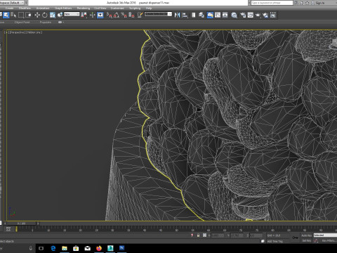337x253 pixels.
Task: Open the Modifiers menu
Action: pyautogui.click(x=25, y=8)
